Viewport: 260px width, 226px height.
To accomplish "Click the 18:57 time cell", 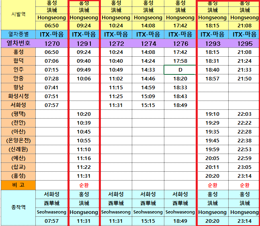I will click(x=213, y=78).
